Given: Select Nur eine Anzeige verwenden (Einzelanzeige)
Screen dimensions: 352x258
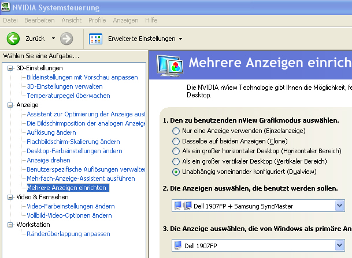Looking at the screenshot, I should [176, 131].
